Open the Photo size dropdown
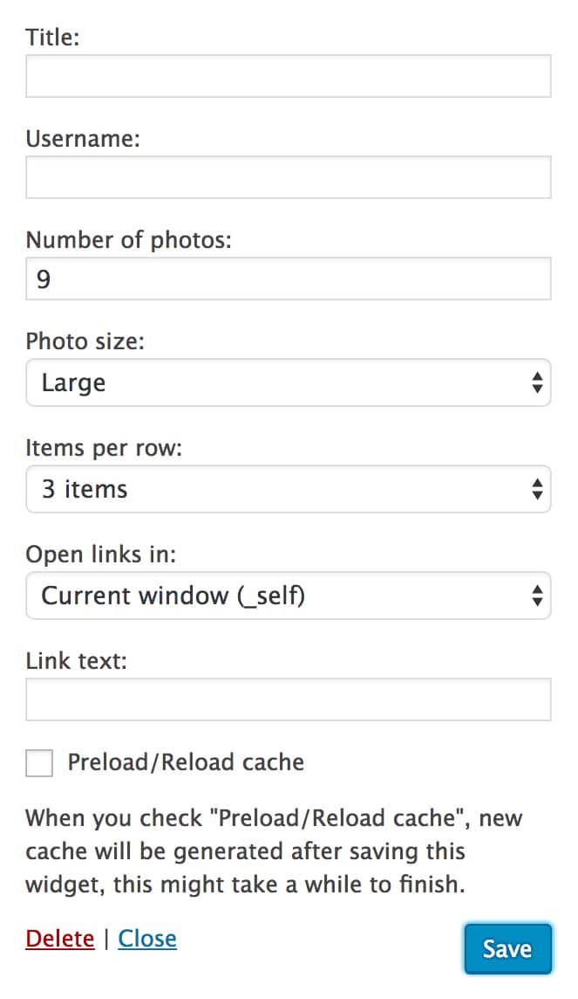Screen dimensions: 578x999 (288, 382)
